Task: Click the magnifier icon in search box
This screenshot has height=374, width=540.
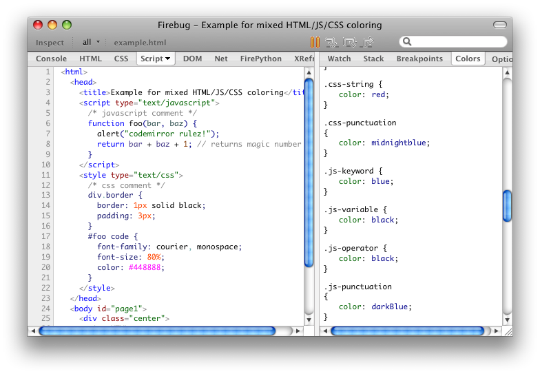Action: pos(407,41)
